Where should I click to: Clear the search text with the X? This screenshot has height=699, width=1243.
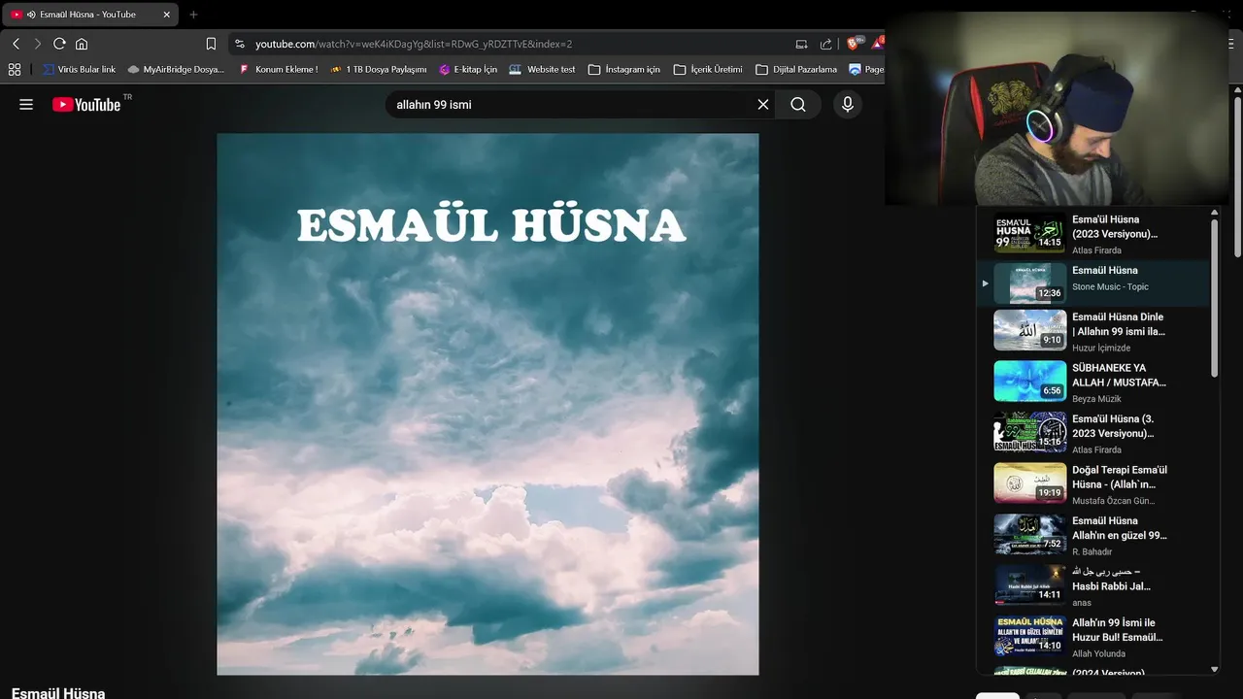[763, 104]
